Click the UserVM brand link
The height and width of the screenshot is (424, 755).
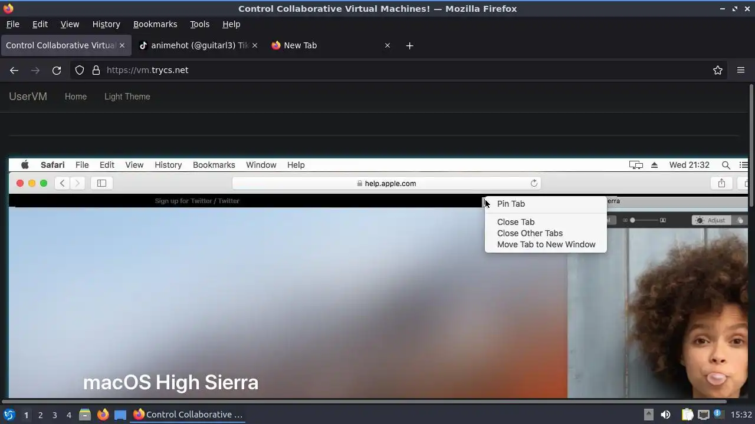(28, 97)
